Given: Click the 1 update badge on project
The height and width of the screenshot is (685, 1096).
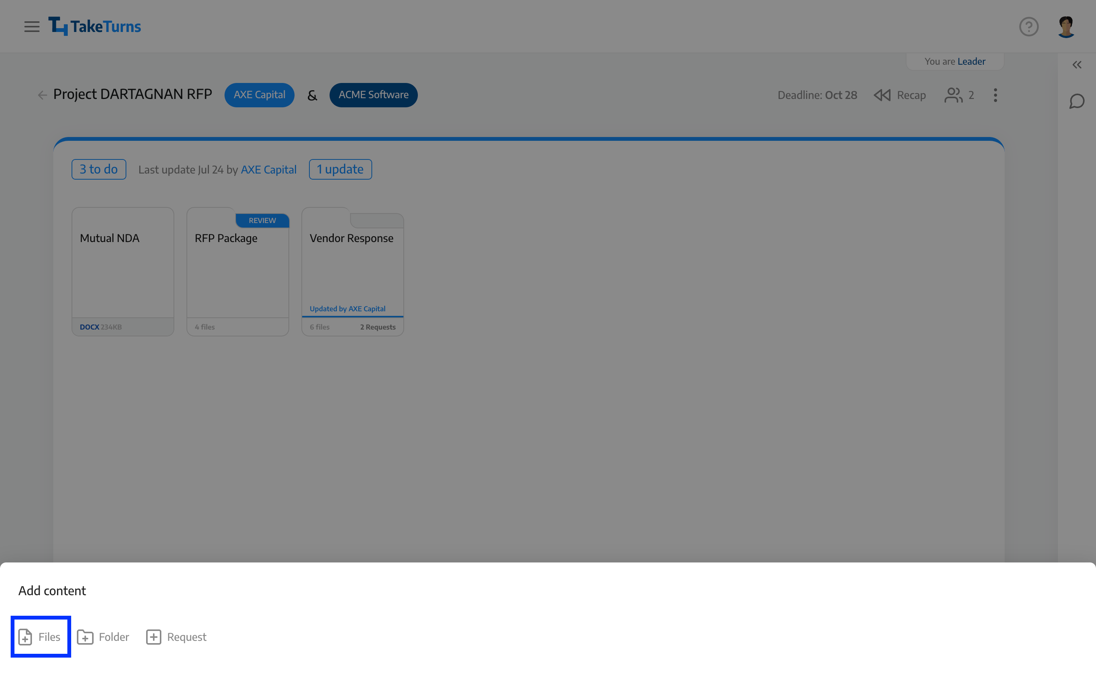Looking at the screenshot, I should point(339,169).
